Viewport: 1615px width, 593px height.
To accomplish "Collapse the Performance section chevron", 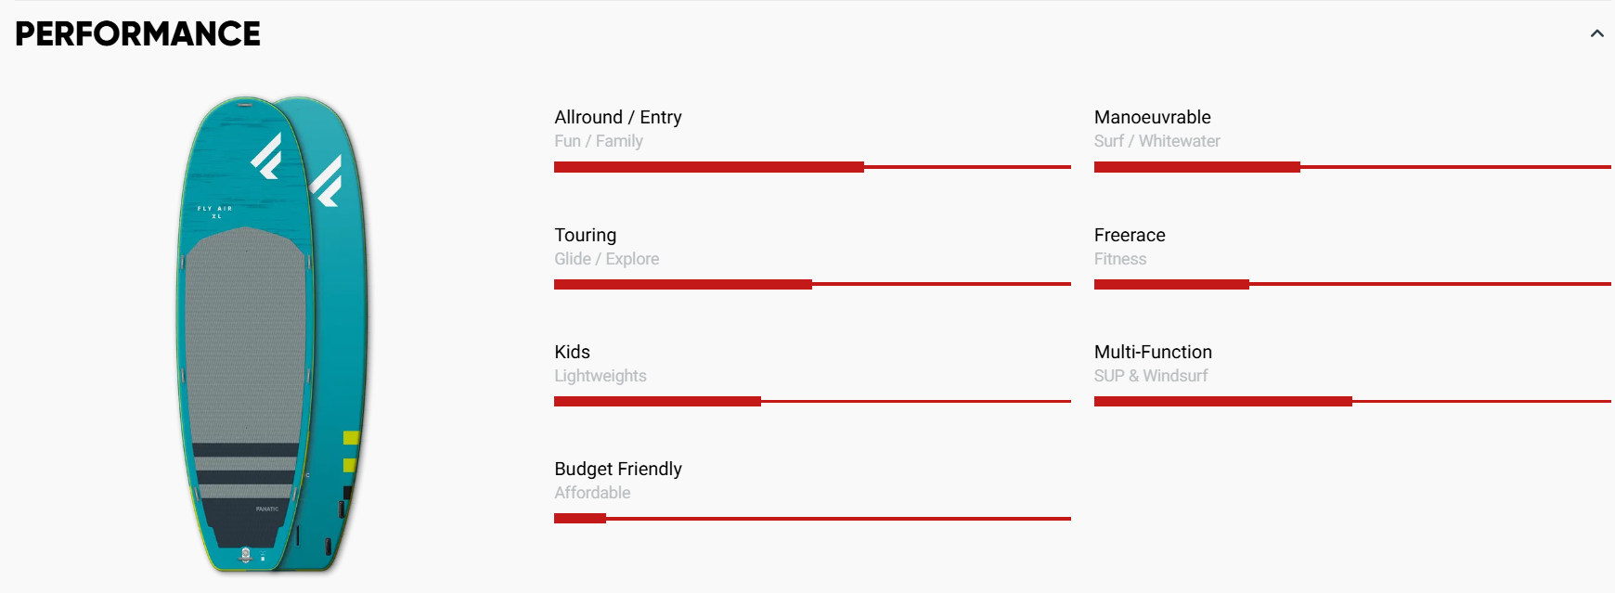I will pos(1596,33).
